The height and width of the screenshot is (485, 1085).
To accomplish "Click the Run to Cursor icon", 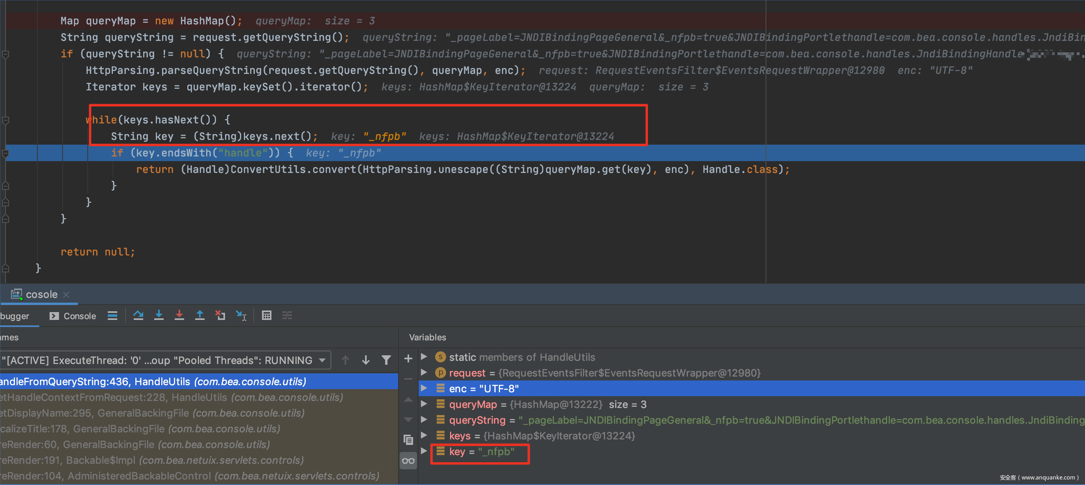I will [241, 316].
